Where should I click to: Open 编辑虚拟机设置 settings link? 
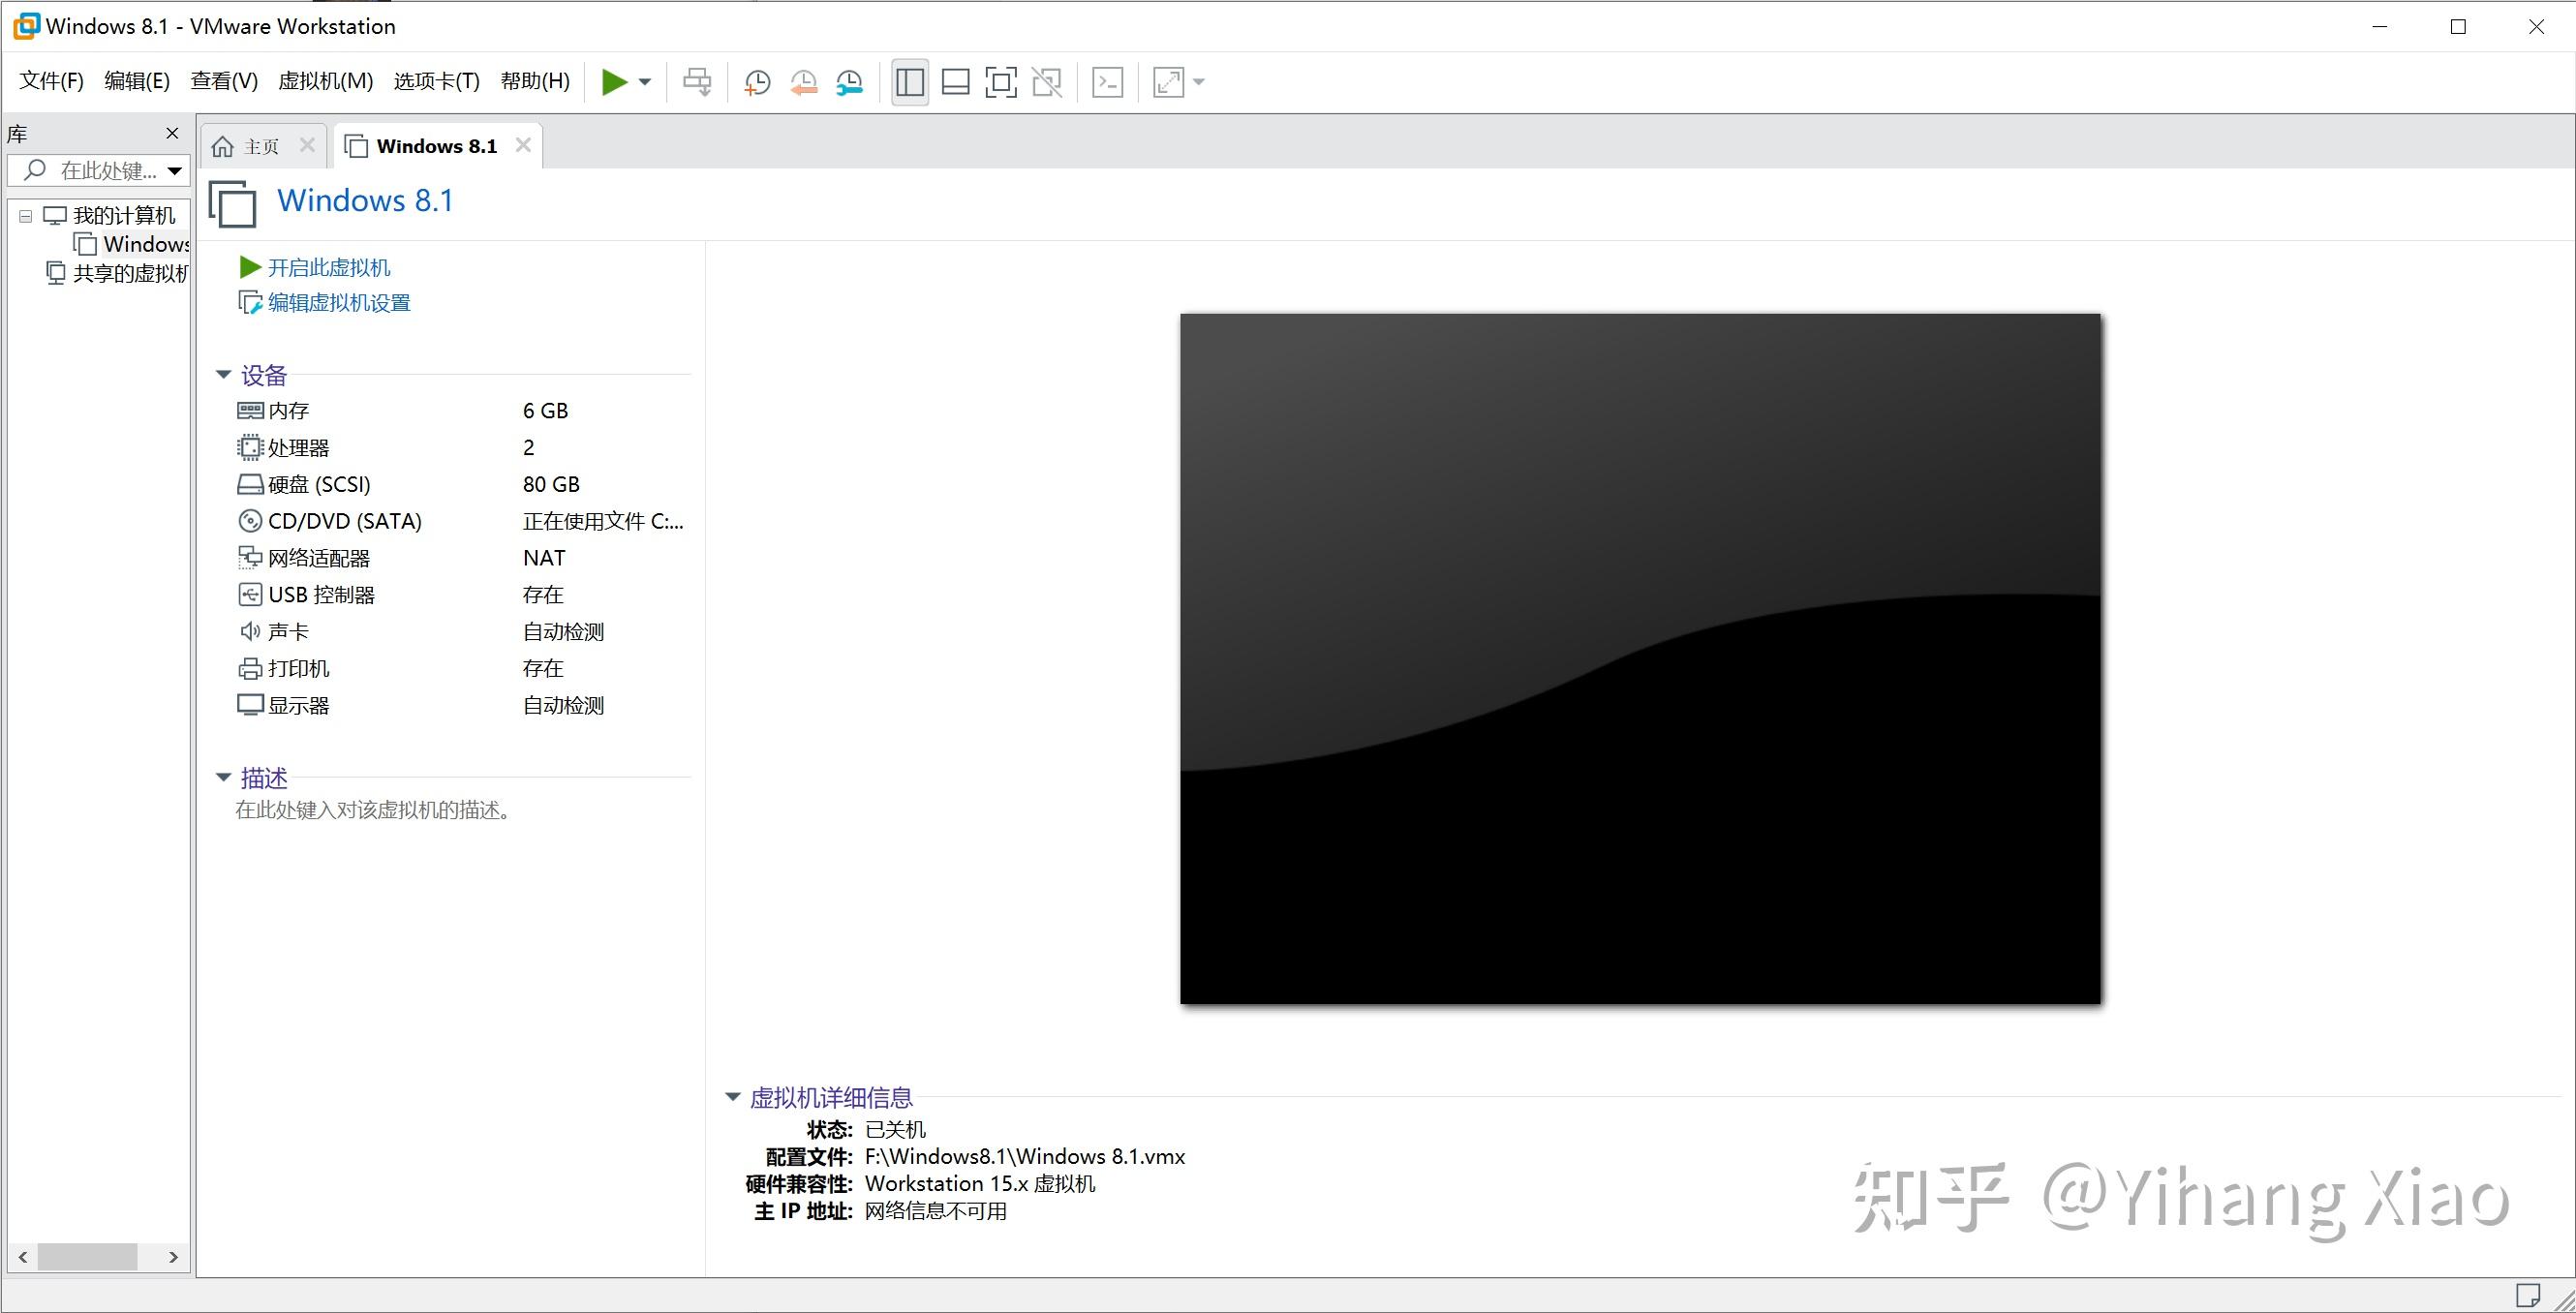[336, 302]
